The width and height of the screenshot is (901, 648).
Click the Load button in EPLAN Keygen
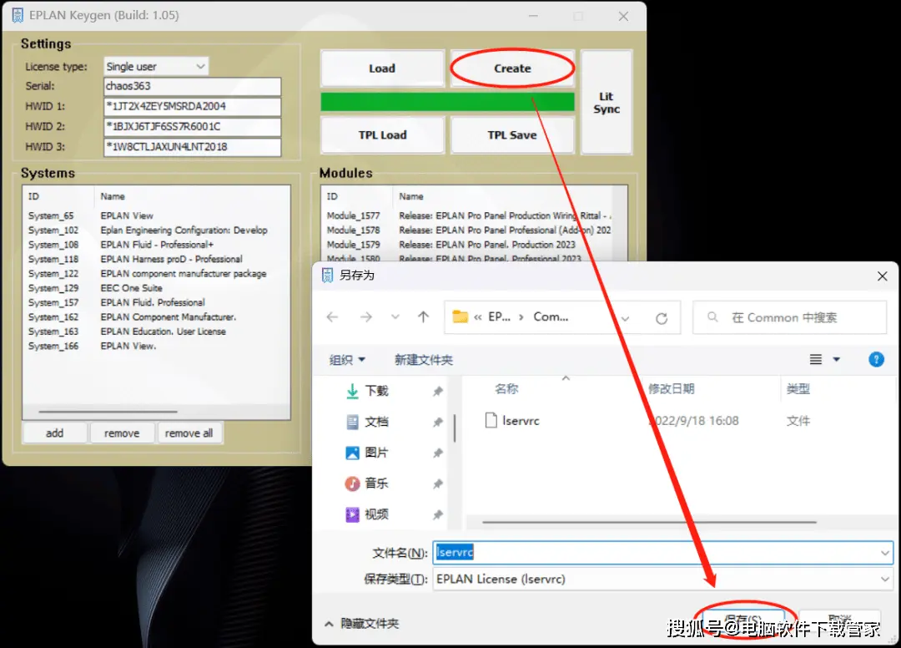382,68
